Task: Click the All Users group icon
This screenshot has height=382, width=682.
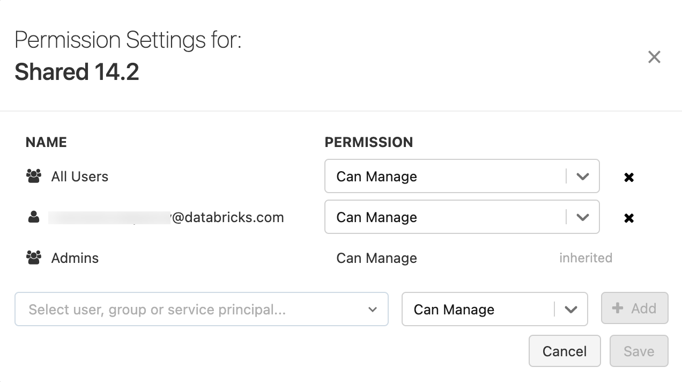Action: 34,177
